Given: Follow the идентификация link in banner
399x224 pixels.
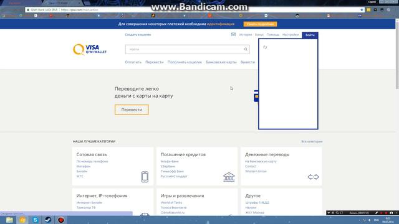Looking at the screenshot, I should 221,24.
